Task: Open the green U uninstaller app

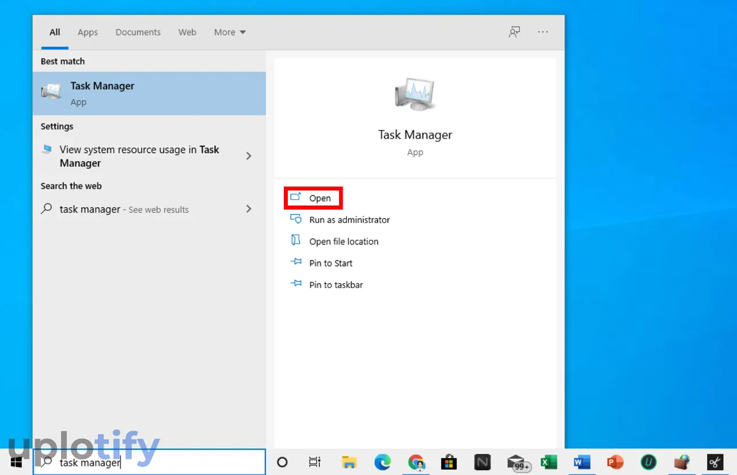Action: 649,462
